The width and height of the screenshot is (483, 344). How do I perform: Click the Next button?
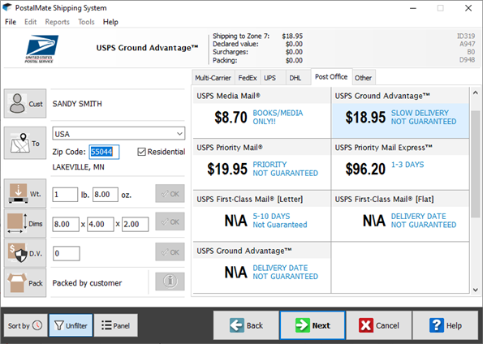tap(313, 325)
